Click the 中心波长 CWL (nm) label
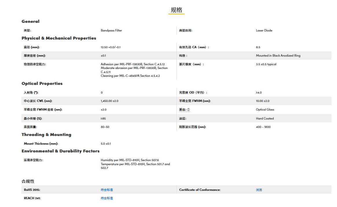Viewport: 337px width, 207px height. tap(38, 101)
